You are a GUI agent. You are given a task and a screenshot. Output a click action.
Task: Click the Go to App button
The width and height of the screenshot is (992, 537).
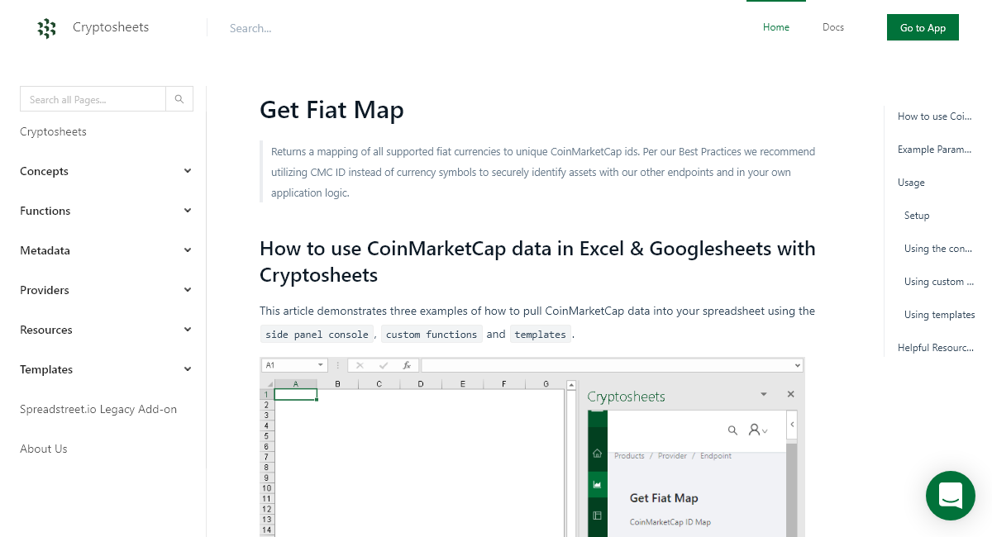coord(923,27)
